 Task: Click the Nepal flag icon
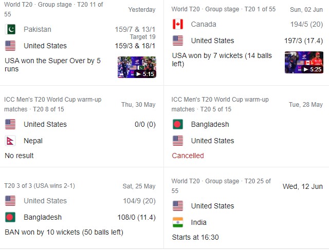point(10,141)
